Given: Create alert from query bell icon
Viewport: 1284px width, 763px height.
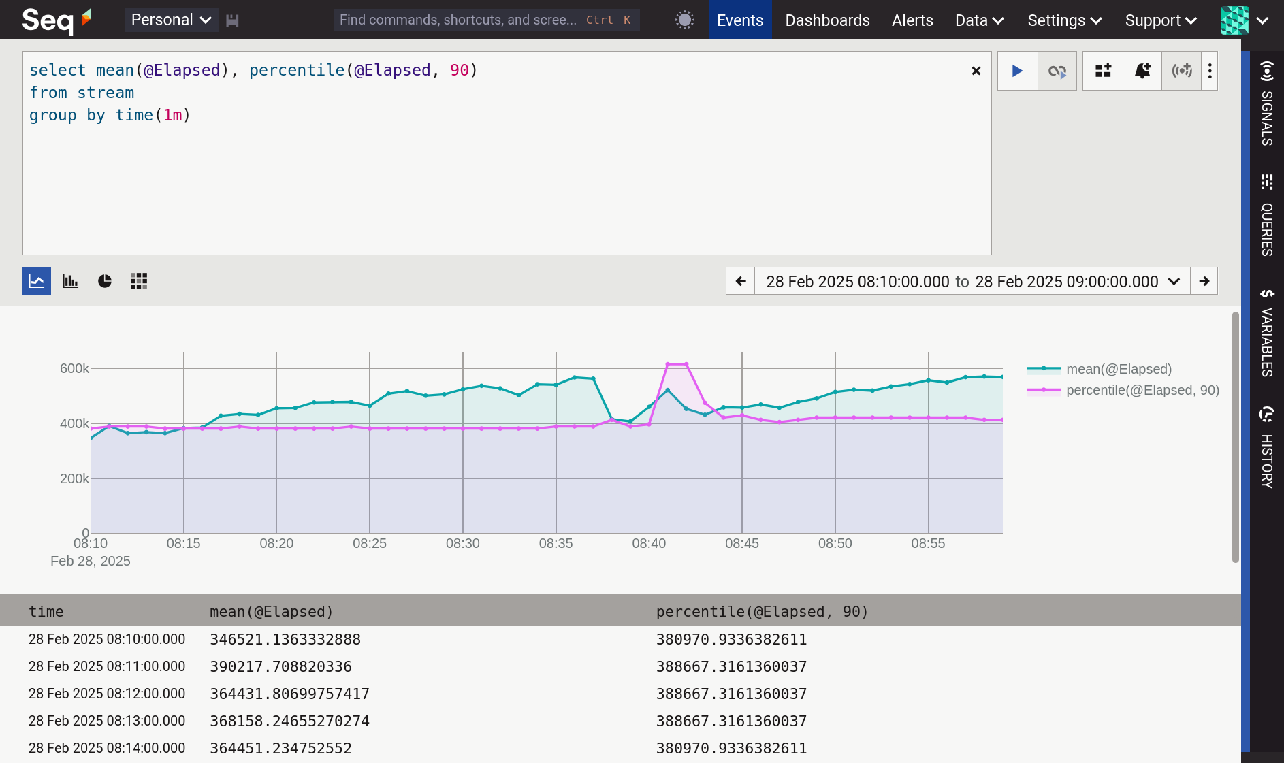Looking at the screenshot, I should pyautogui.click(x=1142, y=71).
